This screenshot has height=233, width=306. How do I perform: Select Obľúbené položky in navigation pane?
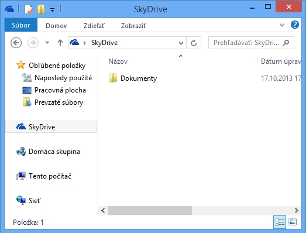(57, 66)
